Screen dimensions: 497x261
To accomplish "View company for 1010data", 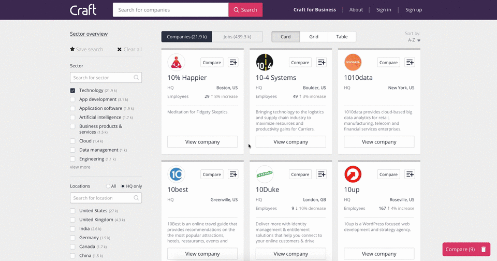I will 379,142.
